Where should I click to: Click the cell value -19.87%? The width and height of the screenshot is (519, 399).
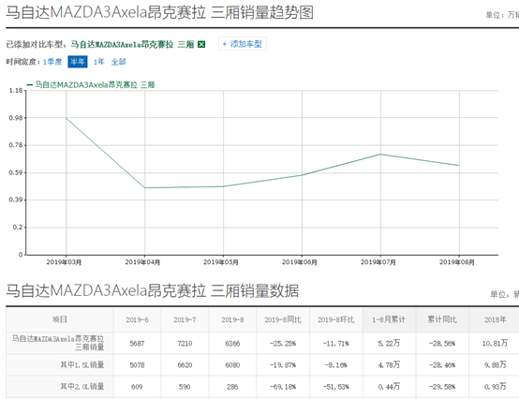point(283,365)
